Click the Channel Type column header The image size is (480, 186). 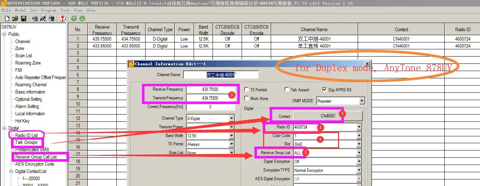point(160,29)
